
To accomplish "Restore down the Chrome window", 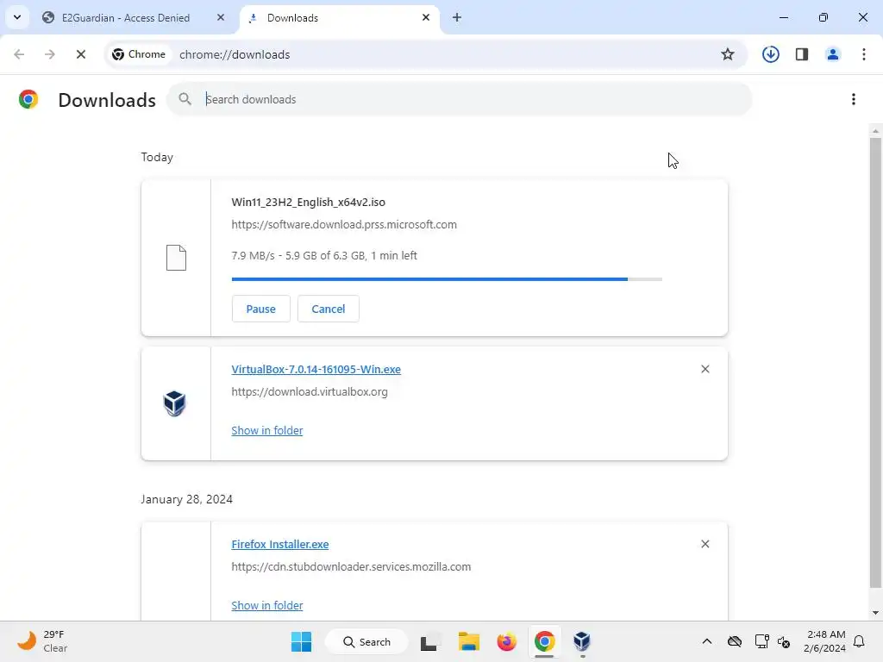I will tap(824, 17).
